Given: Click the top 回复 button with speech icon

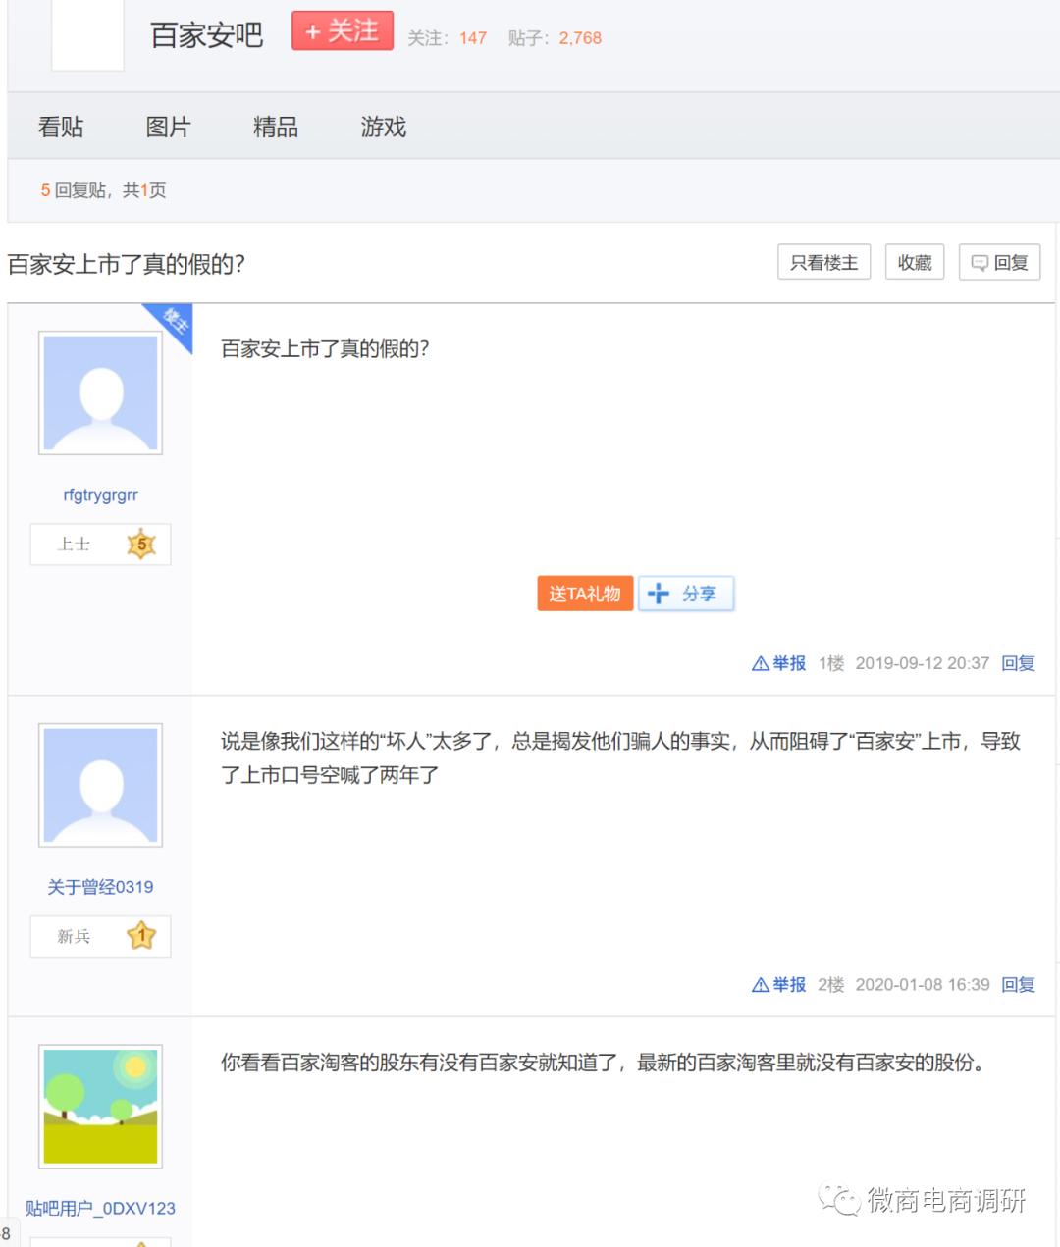Looking at the screenshot, I should [999, 262].
